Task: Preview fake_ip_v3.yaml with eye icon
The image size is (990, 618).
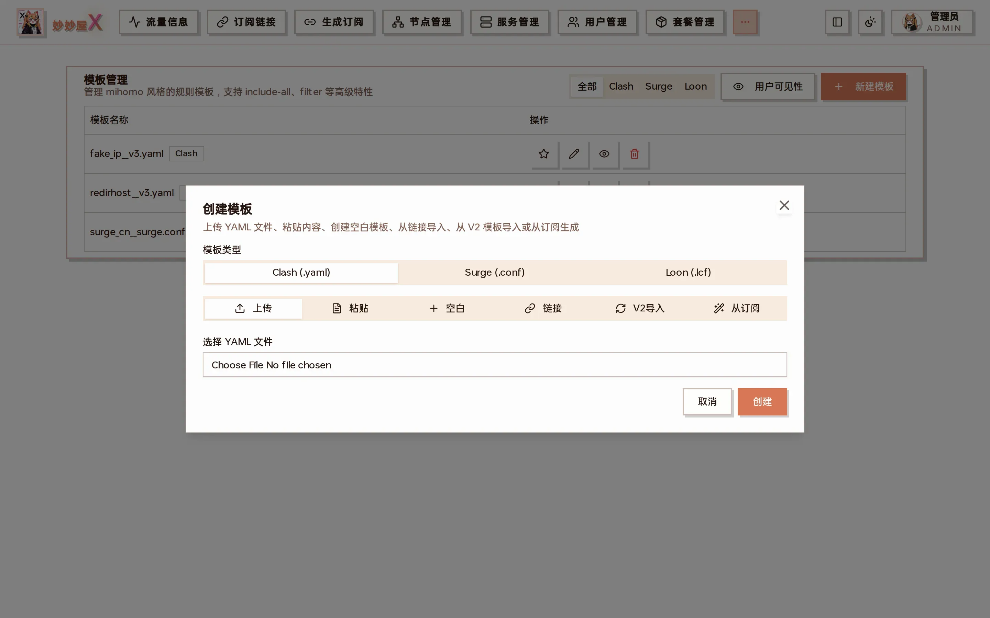Action: pos(604,154)
